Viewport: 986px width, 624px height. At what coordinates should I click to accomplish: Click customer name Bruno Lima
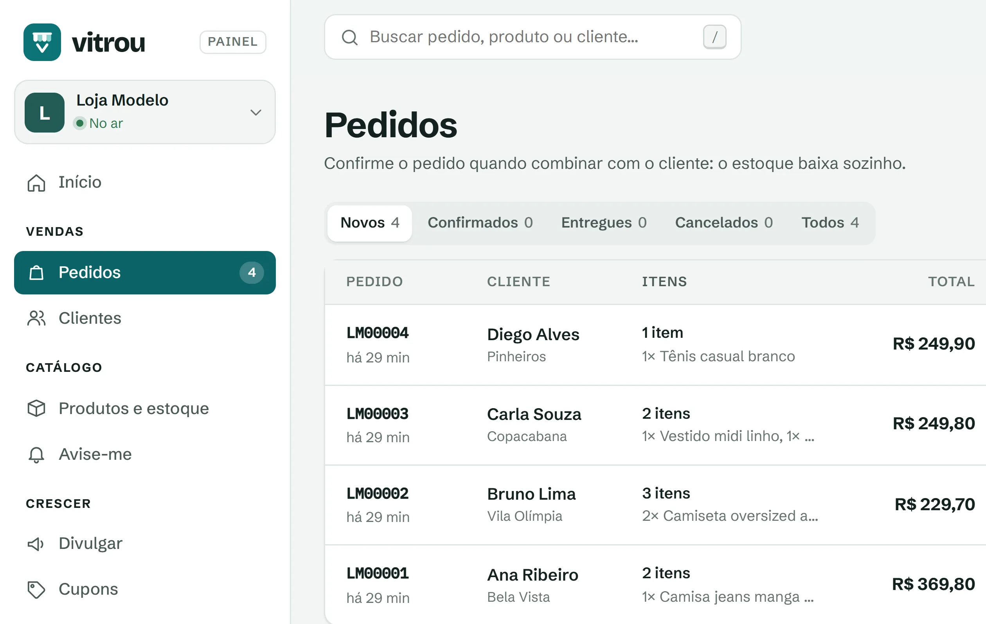click(x=531, y=494)
